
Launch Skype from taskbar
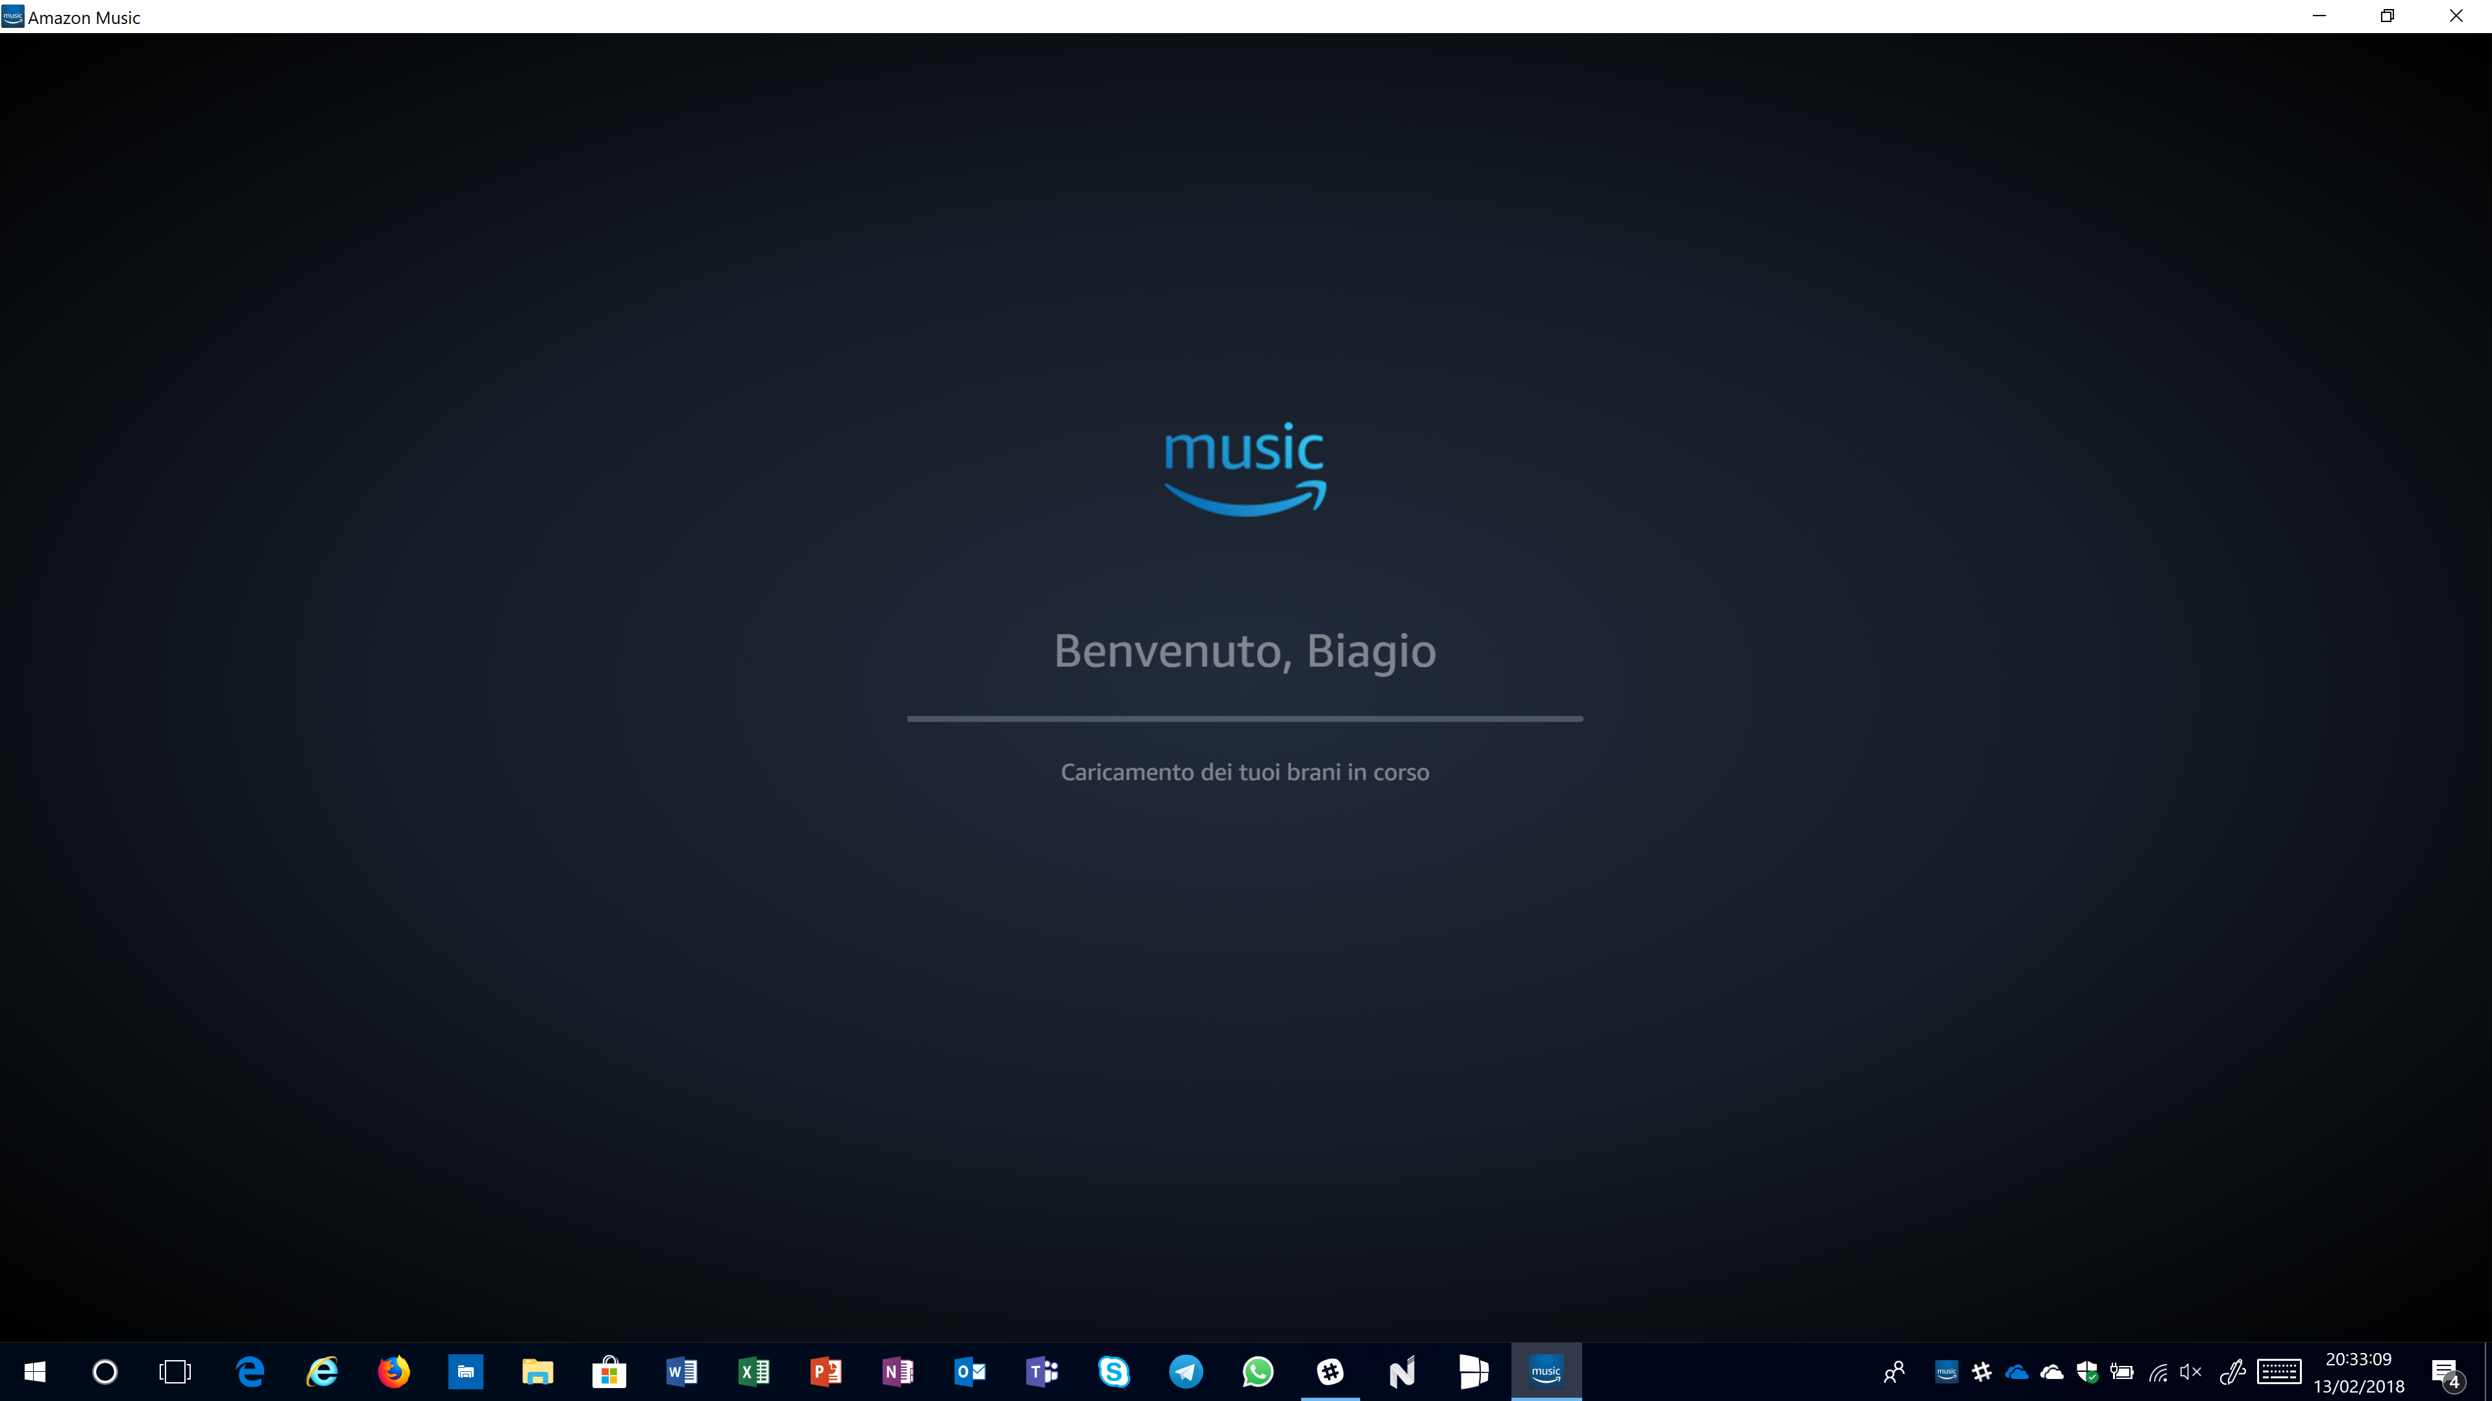1114,1371
